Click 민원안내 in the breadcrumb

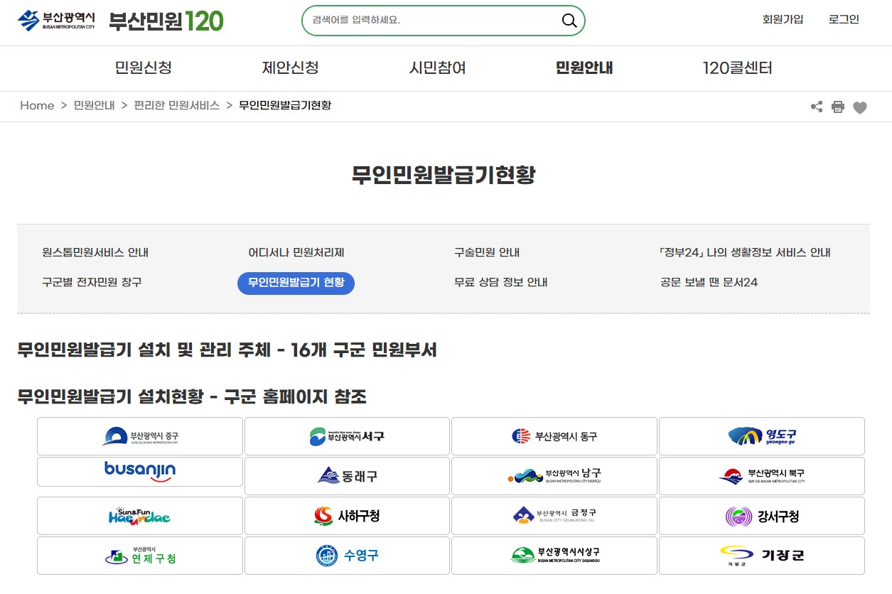(x=94, y=106)
